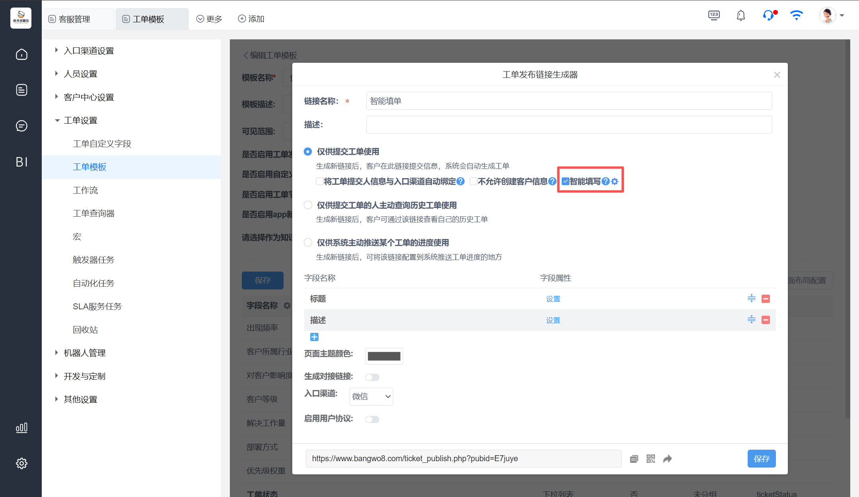Delete the 标题 field row

(766, 298)
